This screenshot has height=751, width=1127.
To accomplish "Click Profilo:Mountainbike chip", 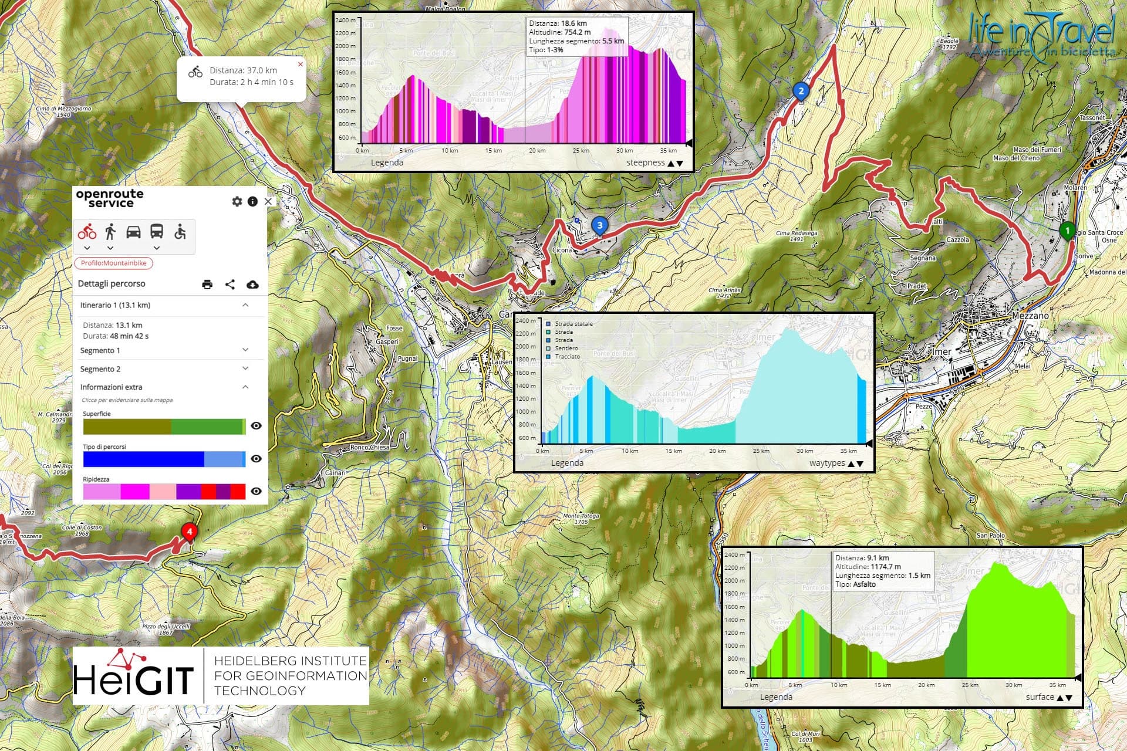I will 114,263.
